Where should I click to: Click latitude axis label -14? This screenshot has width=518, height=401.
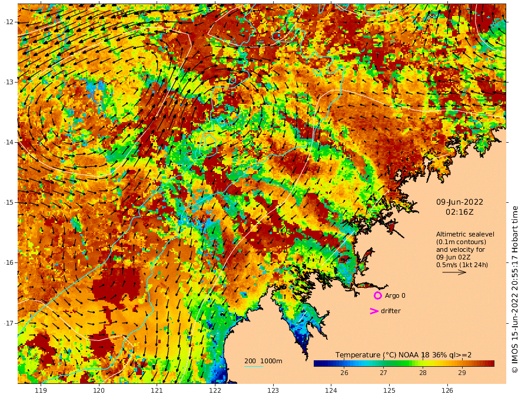coord(8,142)
